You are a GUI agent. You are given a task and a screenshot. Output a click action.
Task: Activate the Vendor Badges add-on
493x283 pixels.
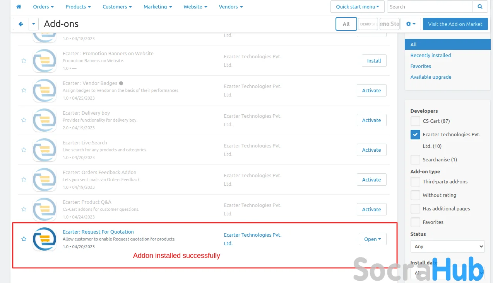[x=371, y=90]
